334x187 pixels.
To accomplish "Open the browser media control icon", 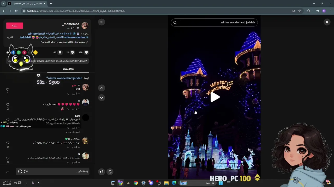I will [x=318, y=11].
